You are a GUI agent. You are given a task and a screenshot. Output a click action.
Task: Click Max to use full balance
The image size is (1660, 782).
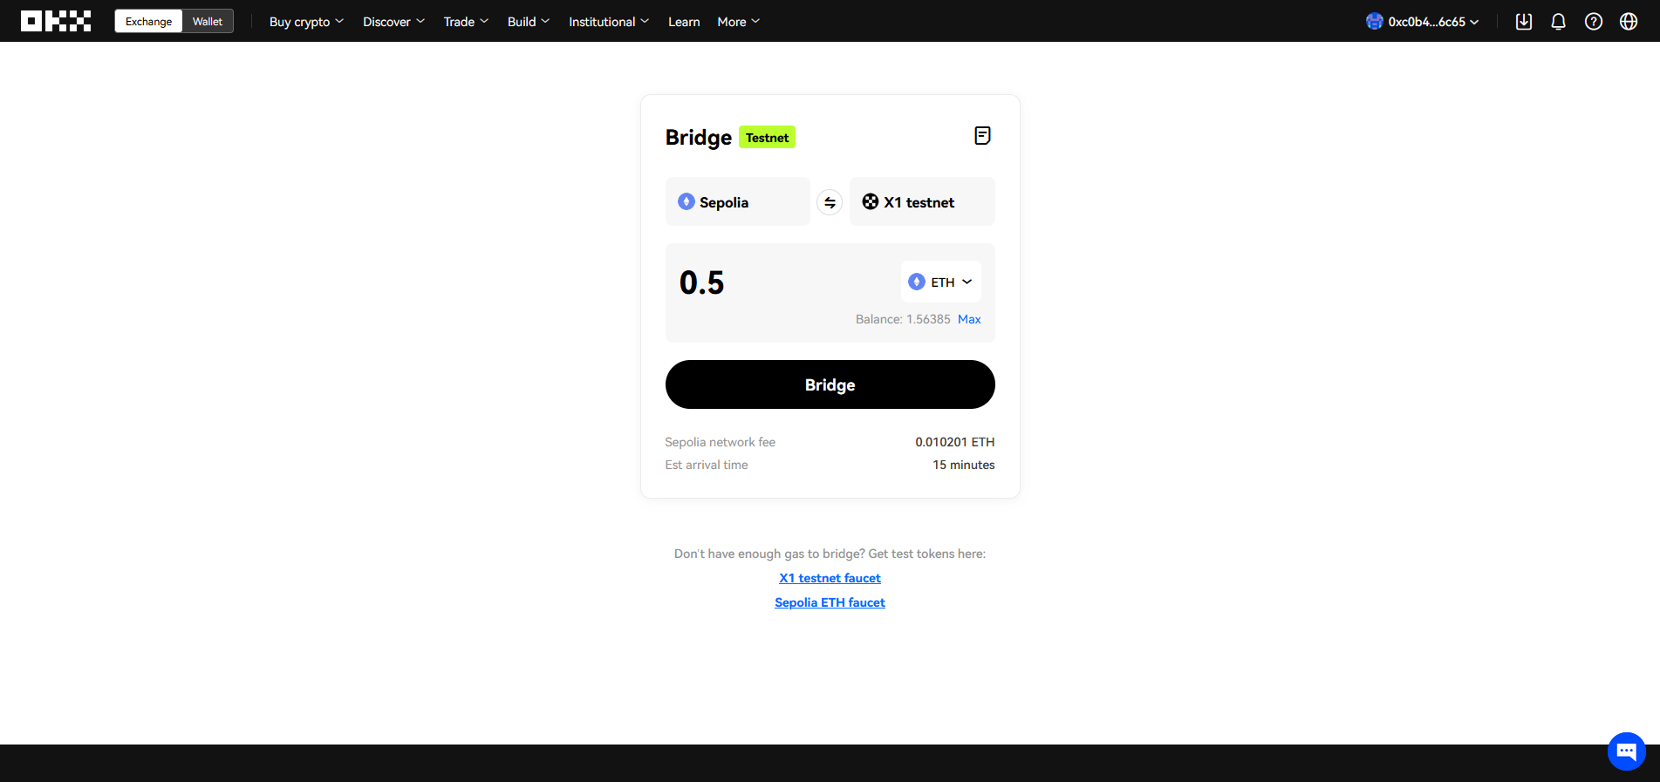coord(969,319)
